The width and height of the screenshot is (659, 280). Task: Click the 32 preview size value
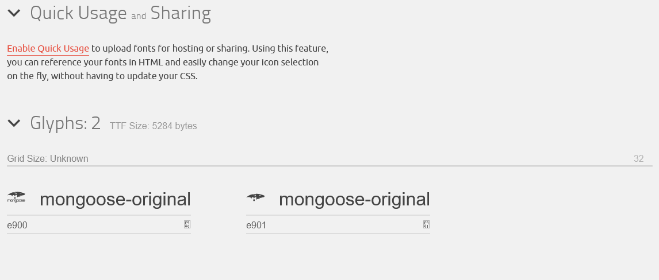pos(638,159)
